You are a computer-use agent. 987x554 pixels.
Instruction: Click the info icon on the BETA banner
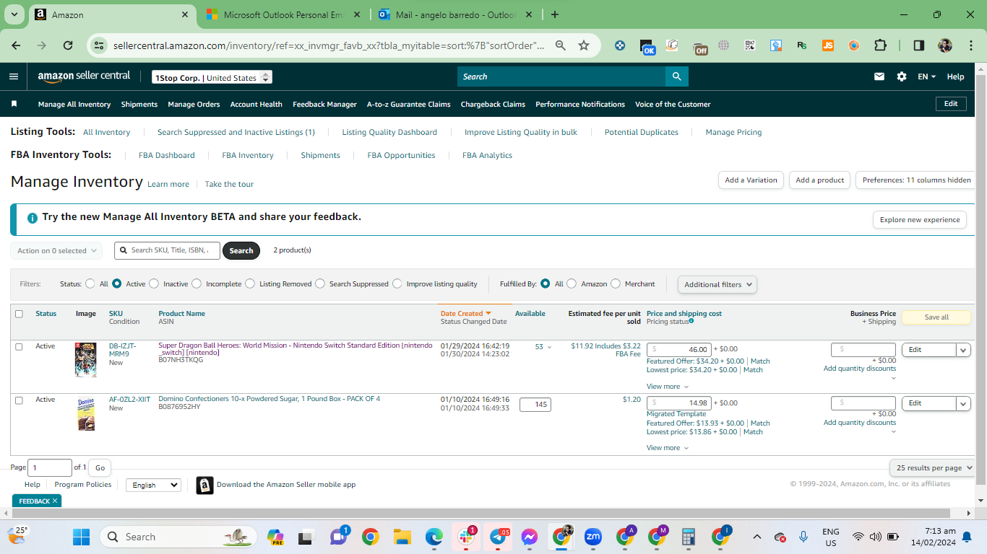pos(32,218)
